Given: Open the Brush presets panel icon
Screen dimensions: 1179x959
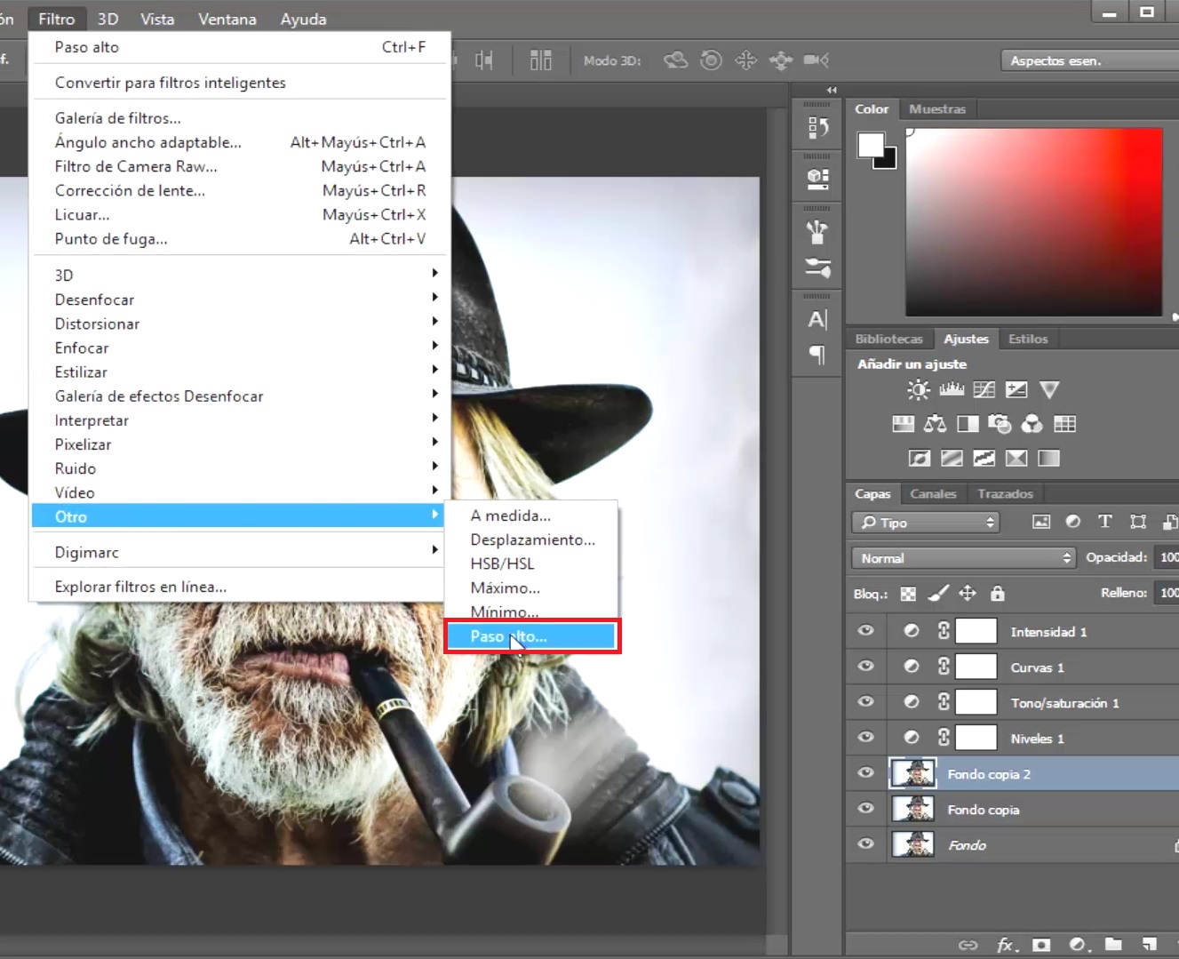Looking at the screenshot, I should 817,232.
